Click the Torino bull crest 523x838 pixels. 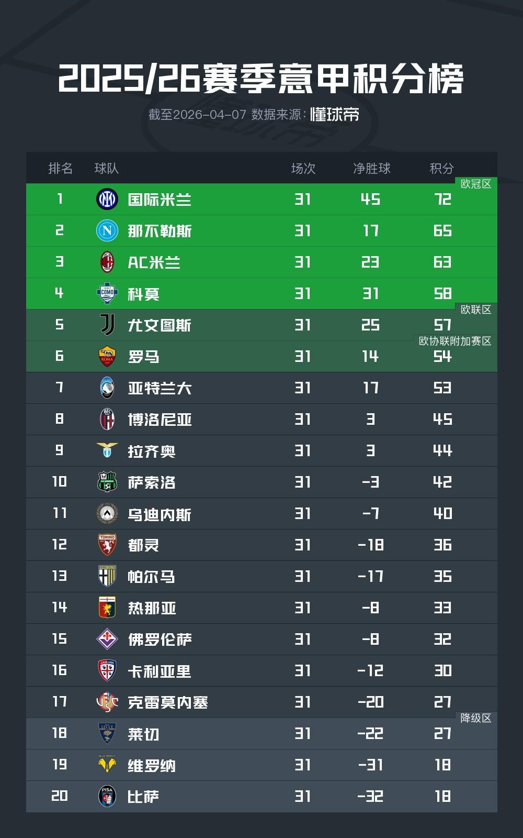(x=107, y=545)
